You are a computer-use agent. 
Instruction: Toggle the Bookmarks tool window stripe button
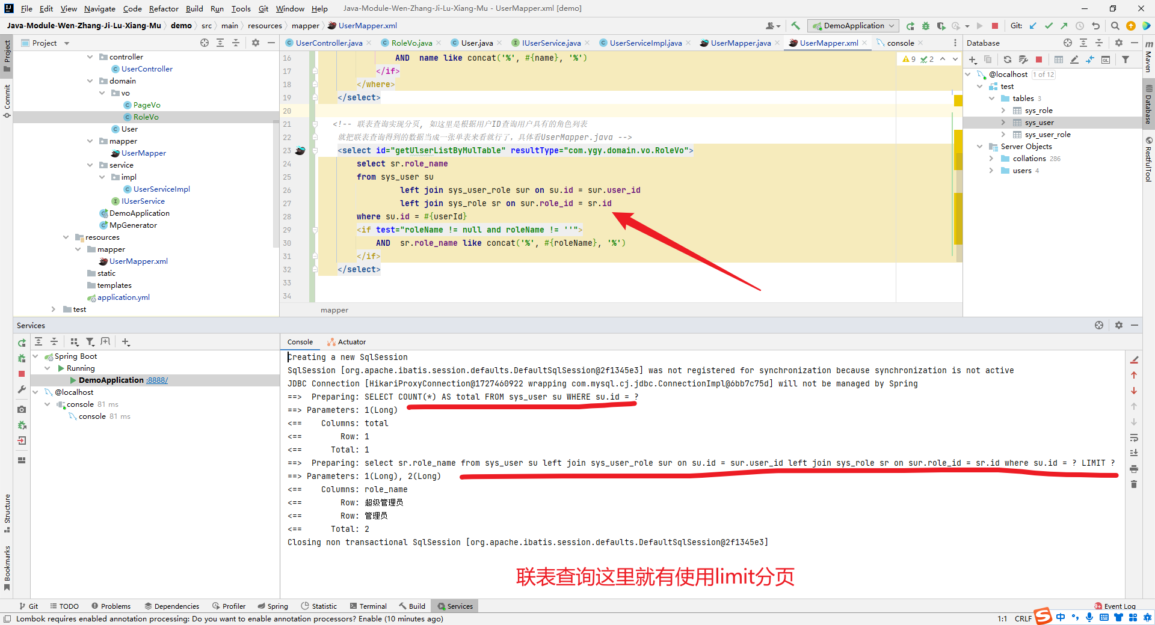pos(7,568)
